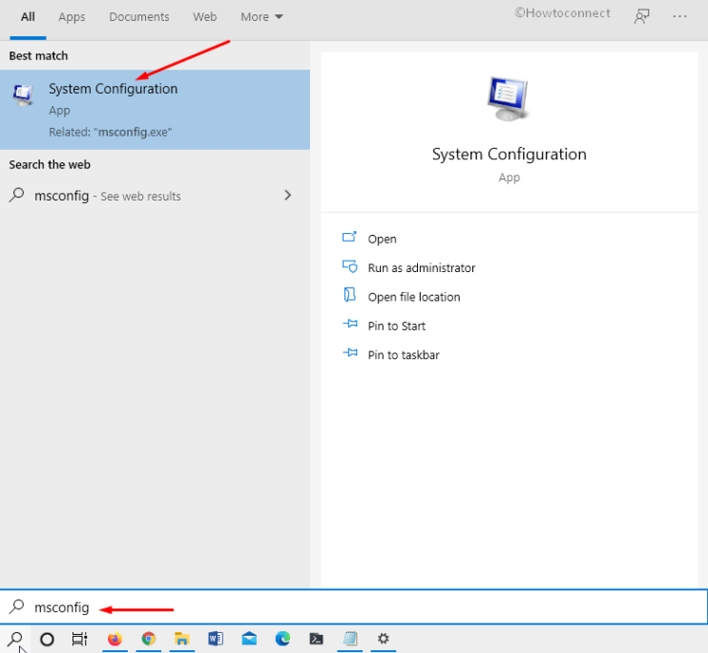The image size is (708, 653).
Task: Open the terminal app from the taskbar
Action: click(316, 639)
